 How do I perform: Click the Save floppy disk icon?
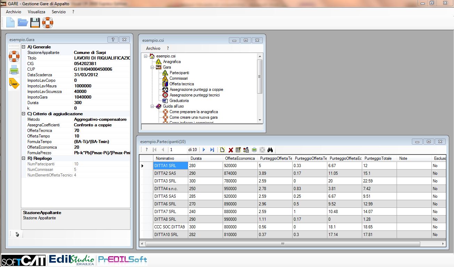[x=35, y=23]
